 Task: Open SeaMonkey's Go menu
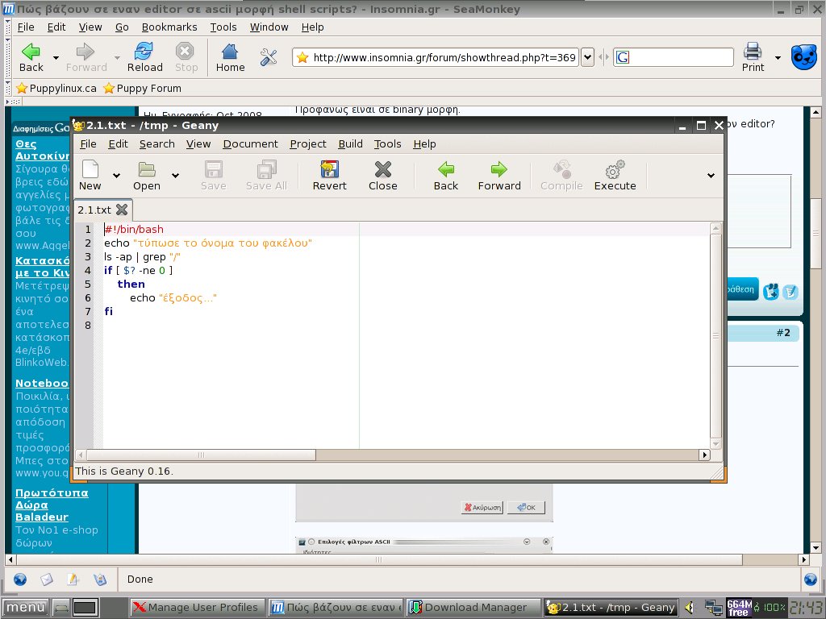[122, 27]
